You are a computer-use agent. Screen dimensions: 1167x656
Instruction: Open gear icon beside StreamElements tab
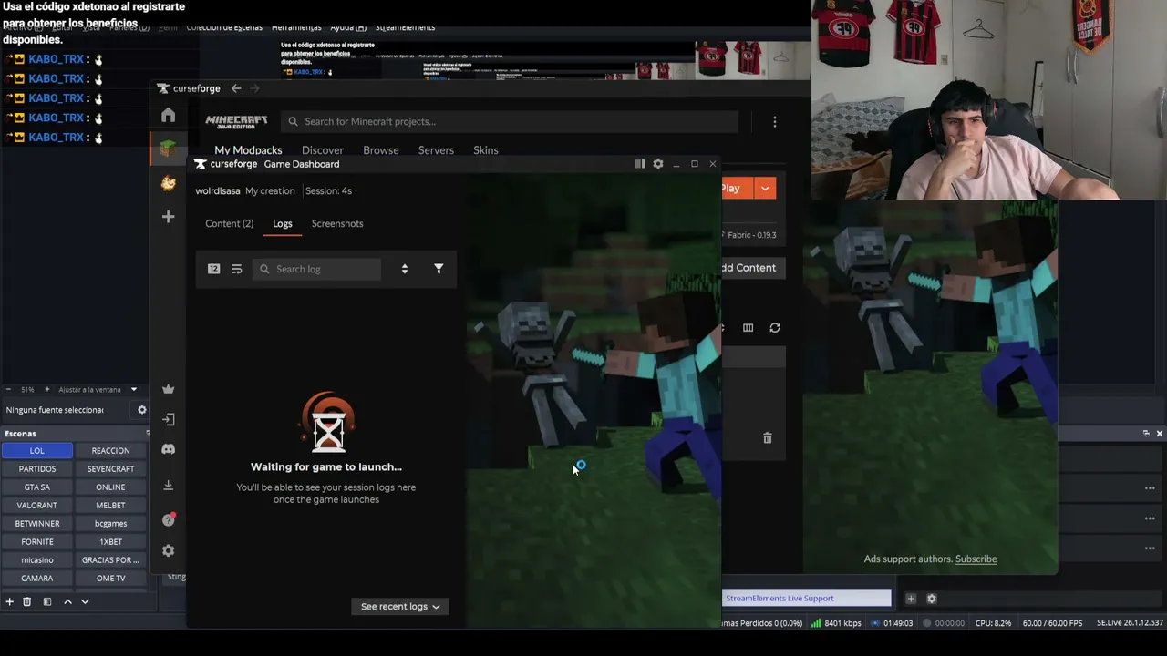click(x=932, y=599)
